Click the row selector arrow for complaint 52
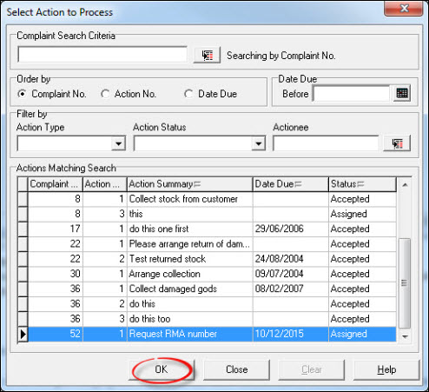 pyautogui.click(x=23, y=334)
